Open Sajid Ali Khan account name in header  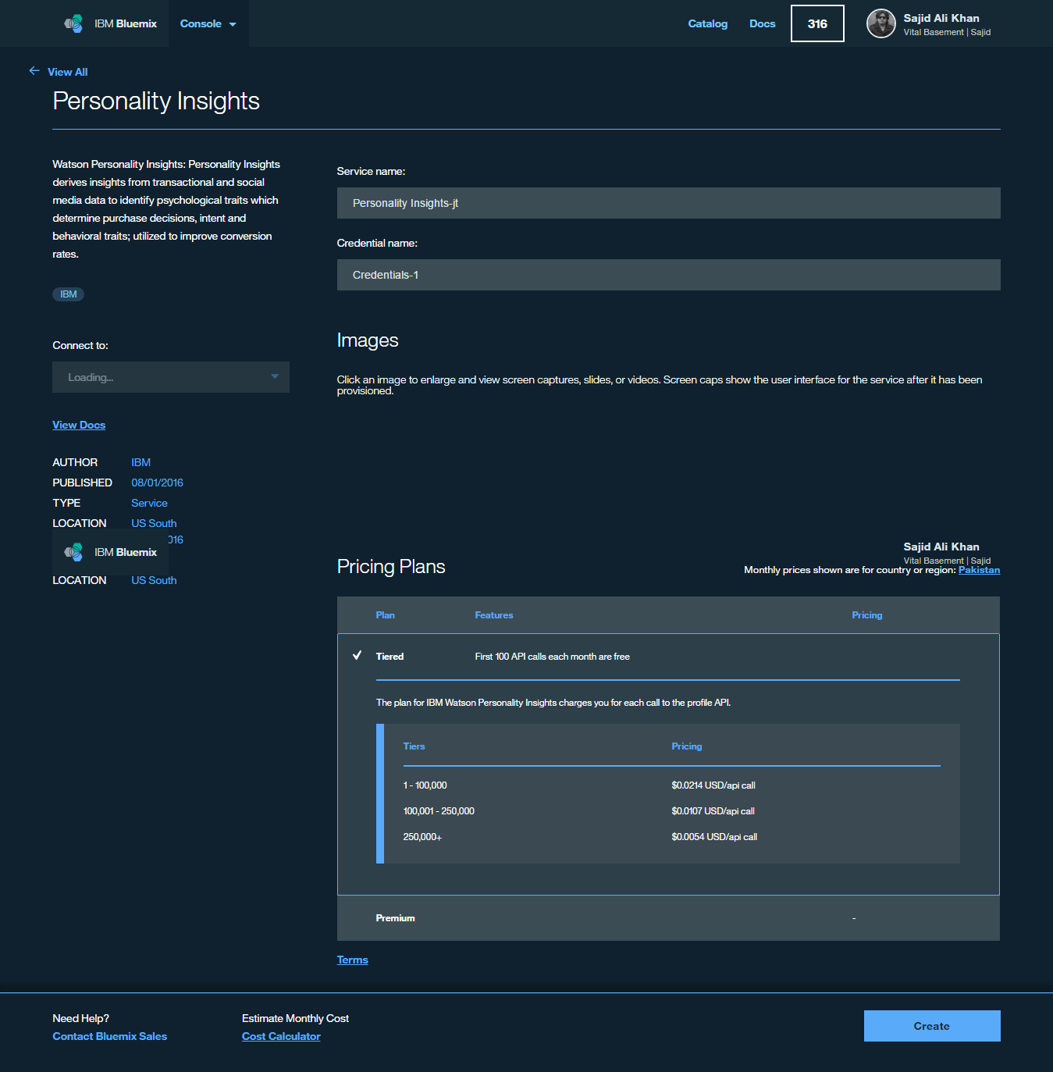click(x=941, y=18)
